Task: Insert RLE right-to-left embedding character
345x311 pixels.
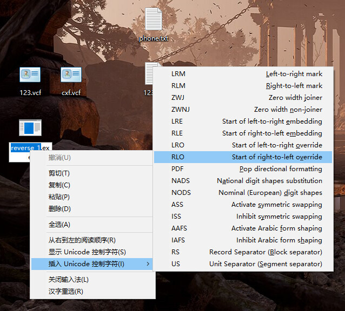Action: click(x=243, y=133)
